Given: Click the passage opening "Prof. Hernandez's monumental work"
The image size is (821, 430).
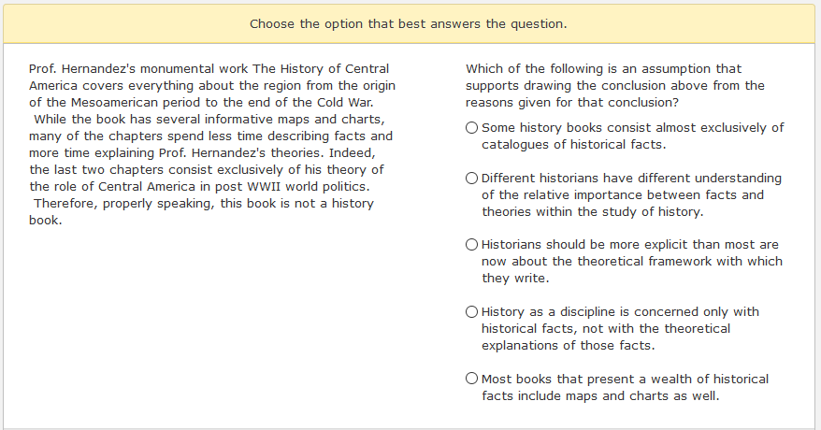Looking at the screenshot, I should pyautogui.click(x=138, y=69).
